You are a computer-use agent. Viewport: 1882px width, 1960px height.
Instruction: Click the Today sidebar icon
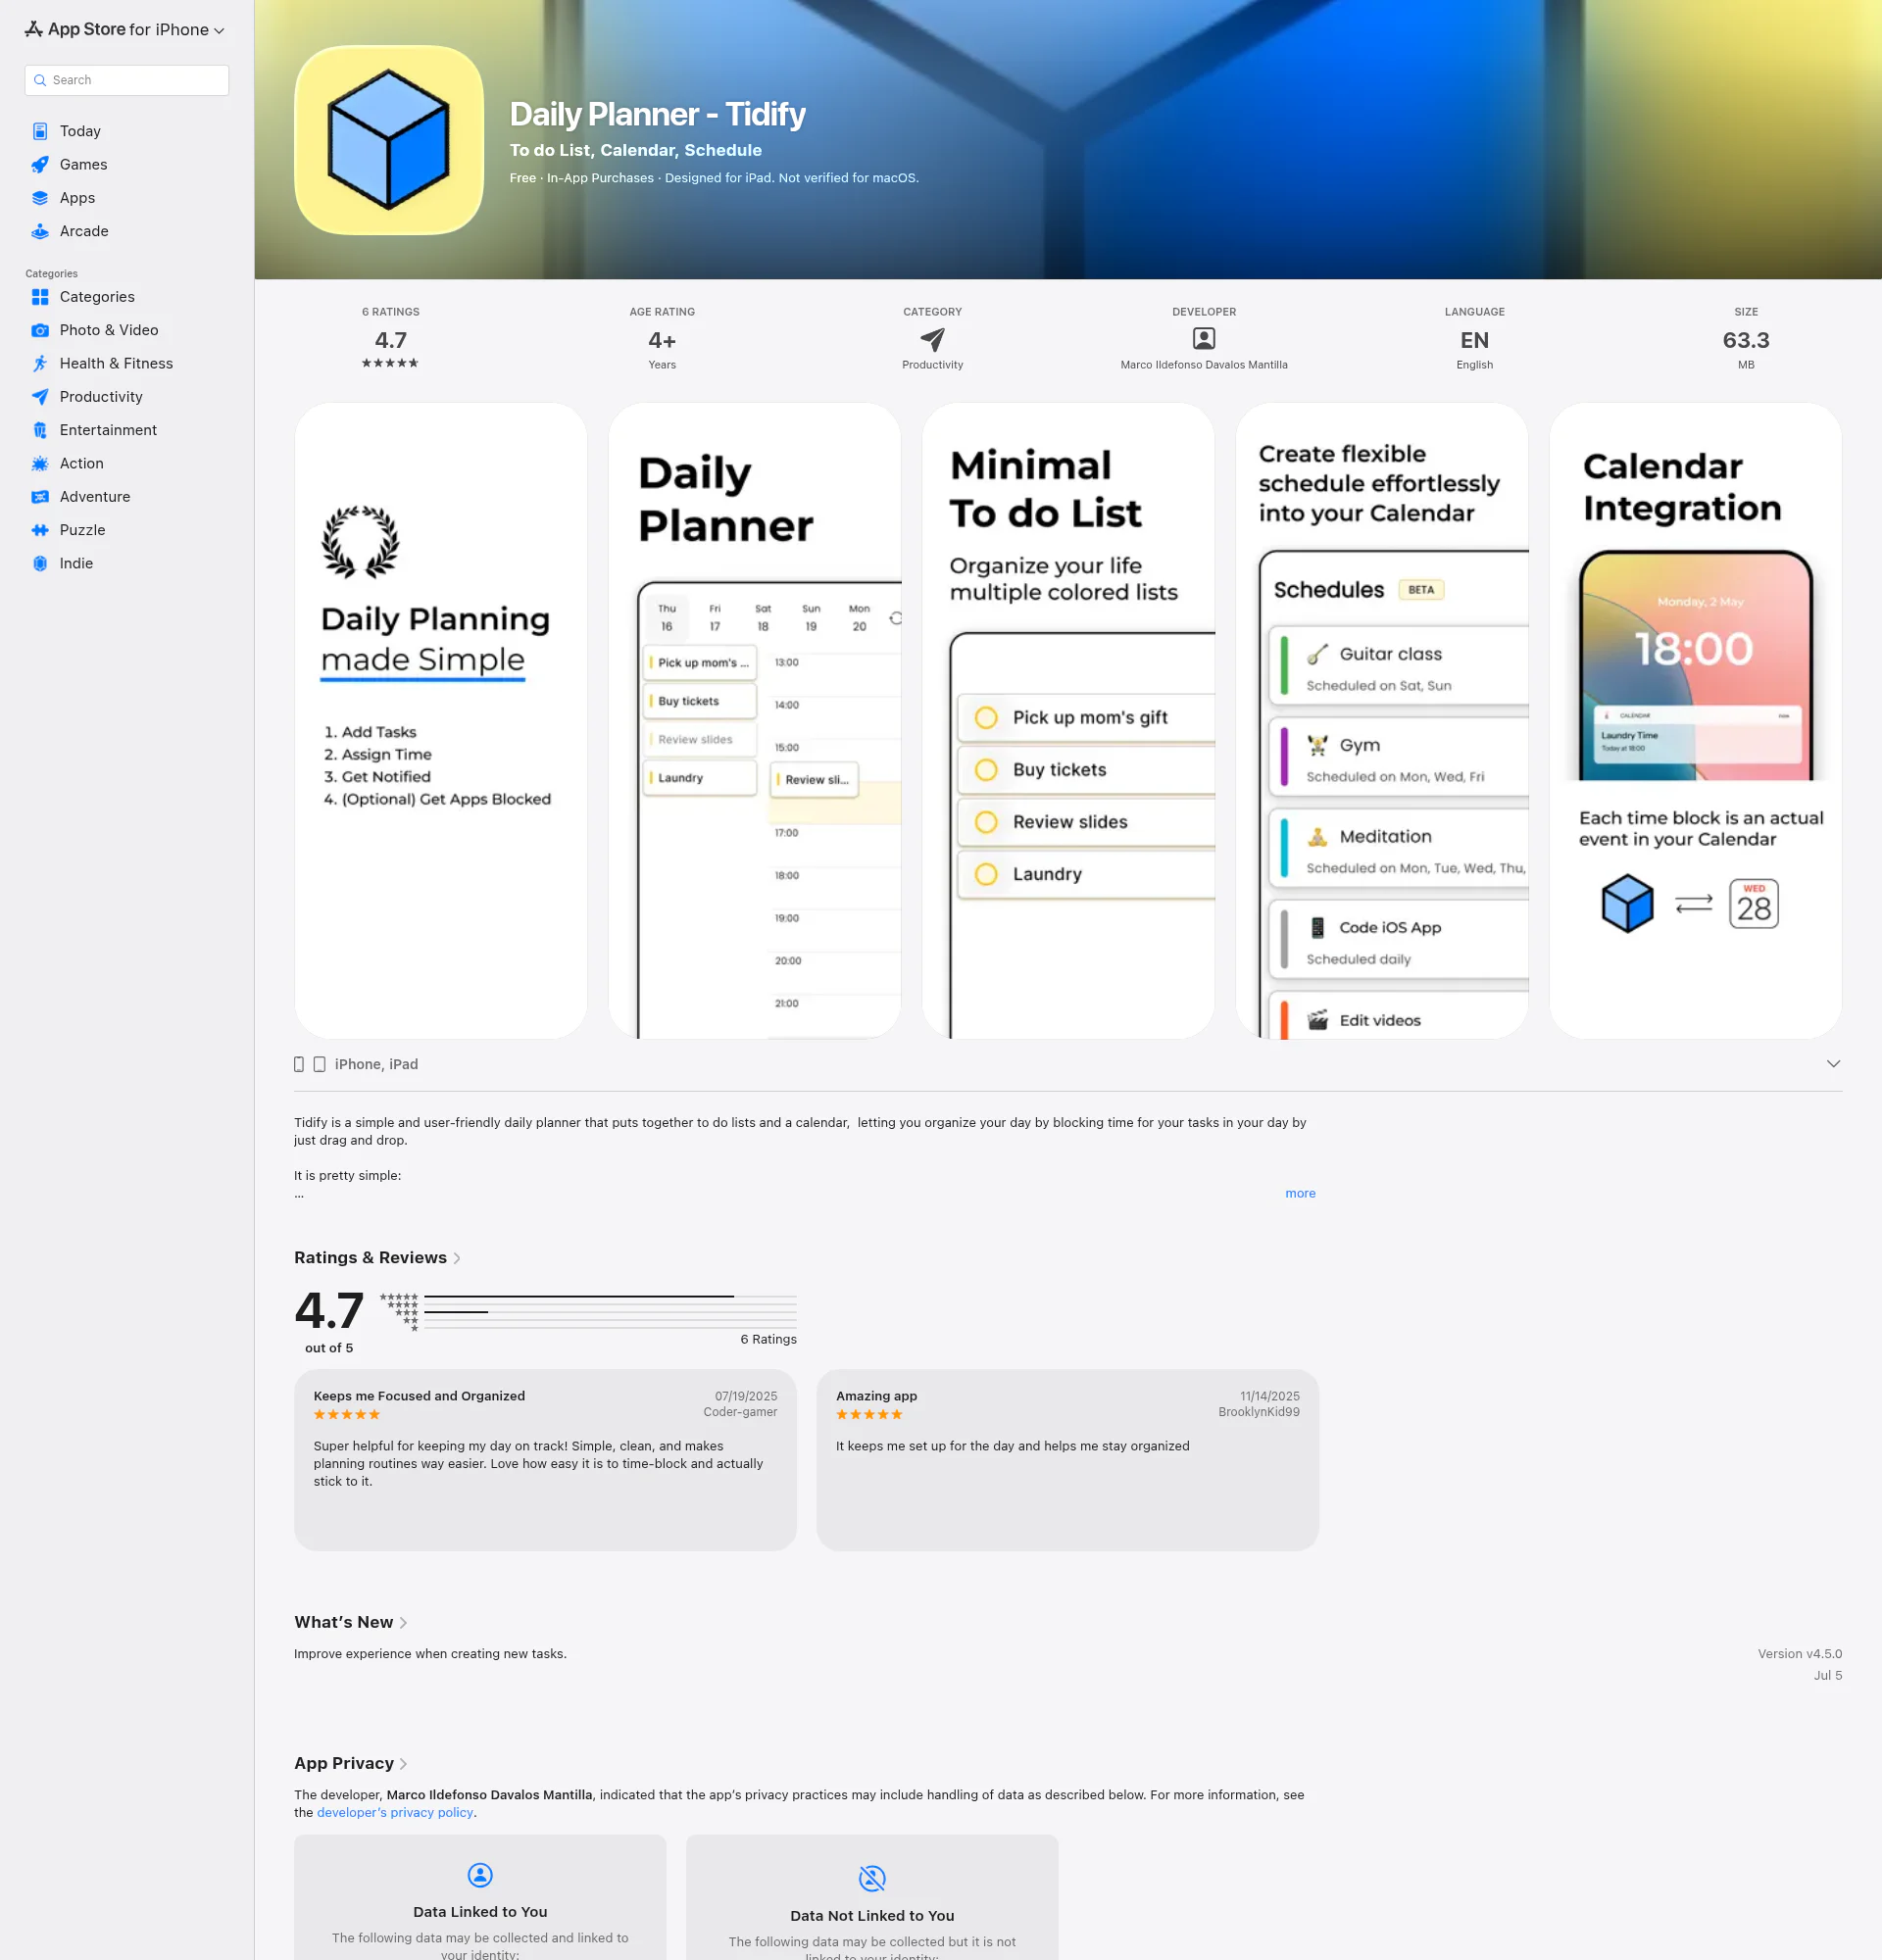[x=40, y=131]
